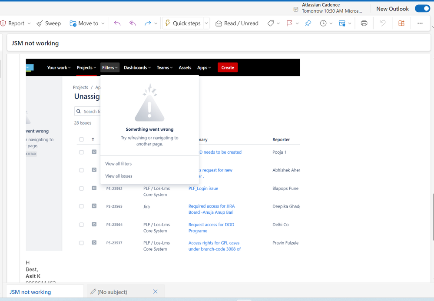Expand the Snooze clock dropdown
The width and height of the screenshot is (434, 301).
pyautogui.click(x=331, y=23)
